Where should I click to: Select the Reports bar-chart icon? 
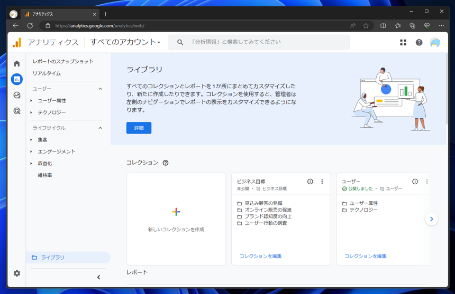[17, 79]
